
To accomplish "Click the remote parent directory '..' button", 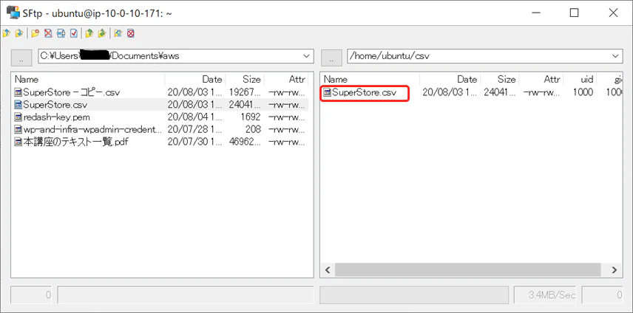I will click(331, 58).
